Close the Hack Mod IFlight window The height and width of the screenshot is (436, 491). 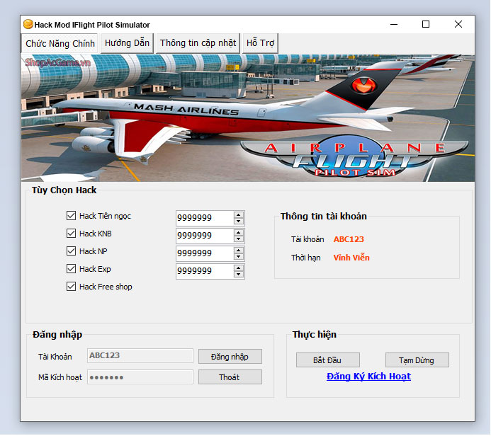click(458, 24)
